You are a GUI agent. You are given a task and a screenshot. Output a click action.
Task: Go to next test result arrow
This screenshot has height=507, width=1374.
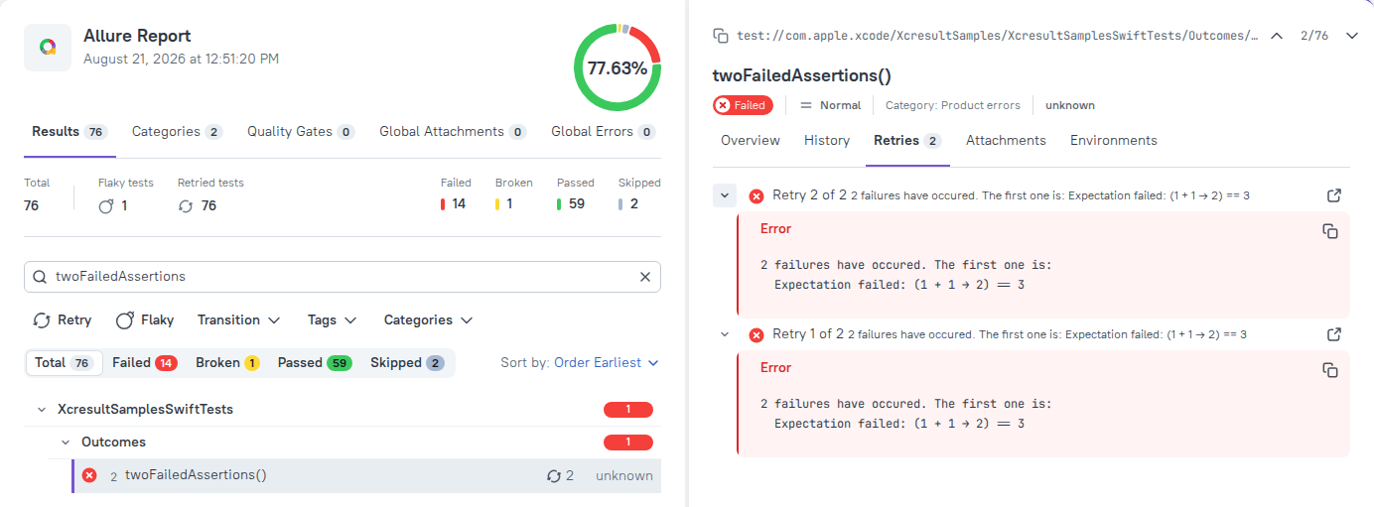click(x=1351, y=36)
